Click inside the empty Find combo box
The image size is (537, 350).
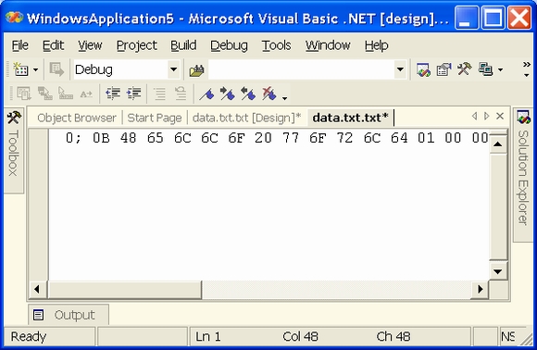pyautogui.click(x=302, y=69)
